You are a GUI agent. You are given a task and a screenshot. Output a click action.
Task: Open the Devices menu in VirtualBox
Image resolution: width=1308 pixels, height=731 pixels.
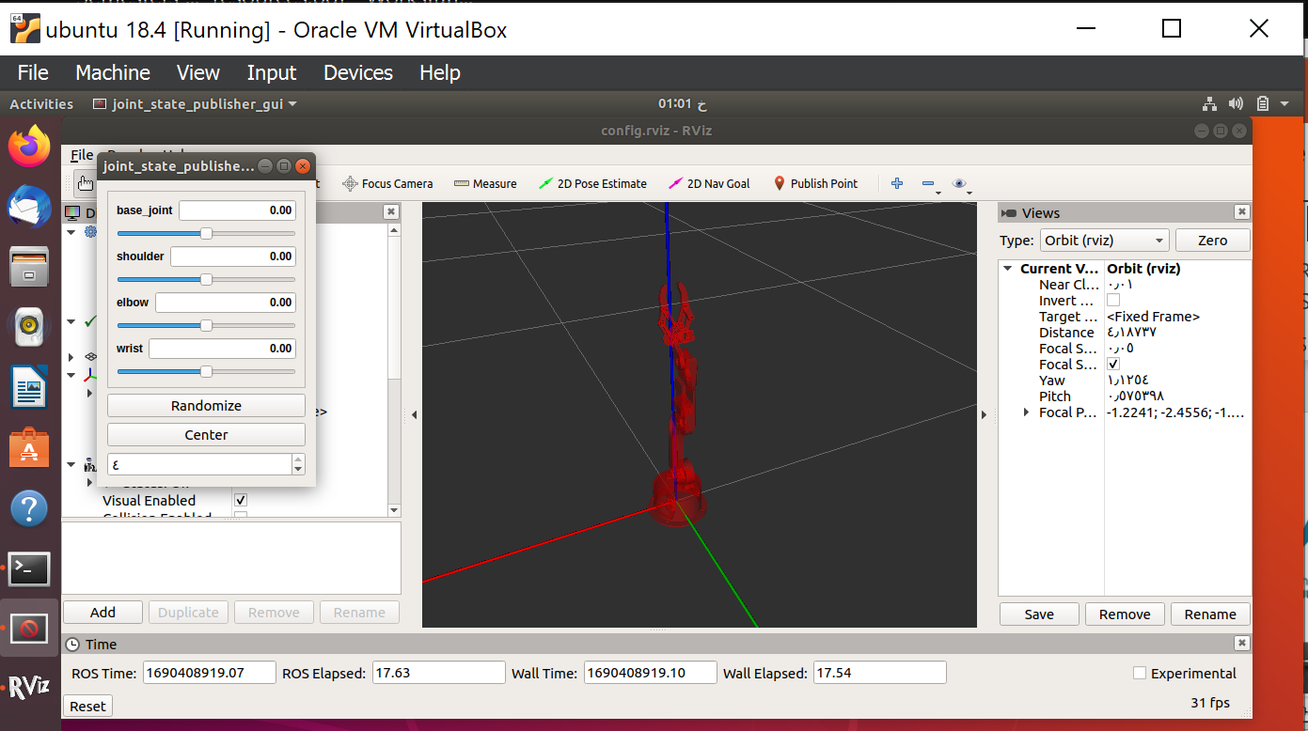(x=357, y=72)
